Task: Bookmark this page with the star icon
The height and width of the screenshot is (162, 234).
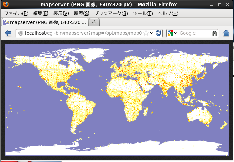Action: click(146, 33)
